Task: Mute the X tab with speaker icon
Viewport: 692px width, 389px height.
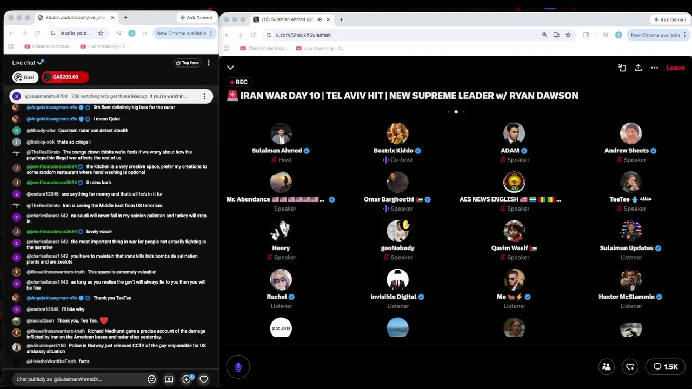Action: [x=320, y=19]
